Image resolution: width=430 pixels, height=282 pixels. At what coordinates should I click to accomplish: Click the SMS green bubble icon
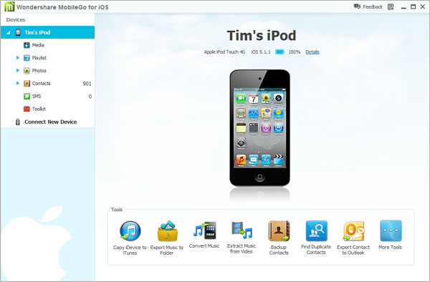click(x=27, y=96)
